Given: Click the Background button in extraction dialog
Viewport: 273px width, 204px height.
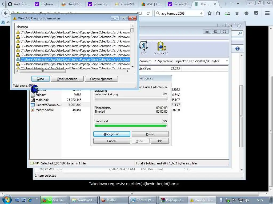Looking at the screenshot, I should coord(112,134).
